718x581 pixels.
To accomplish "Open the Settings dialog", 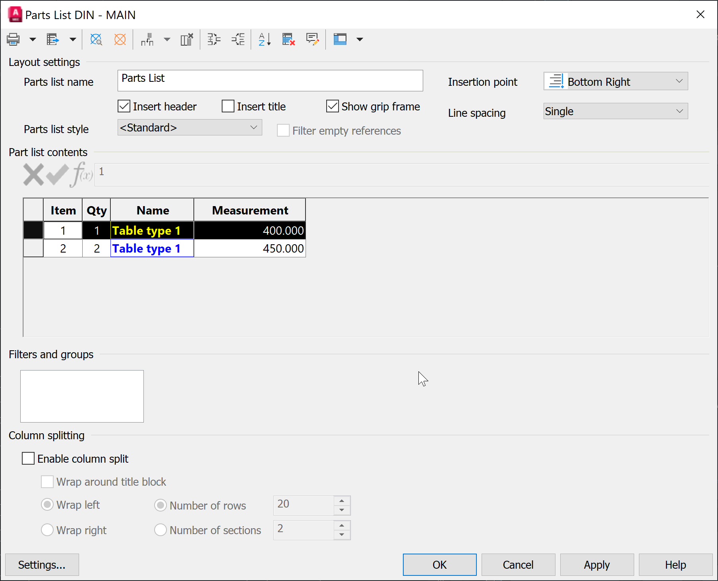I will 42,564.
